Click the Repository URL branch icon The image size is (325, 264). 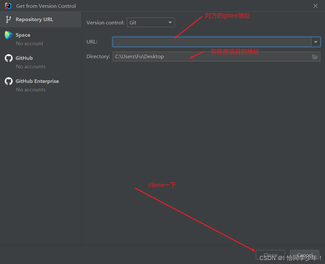8,20
